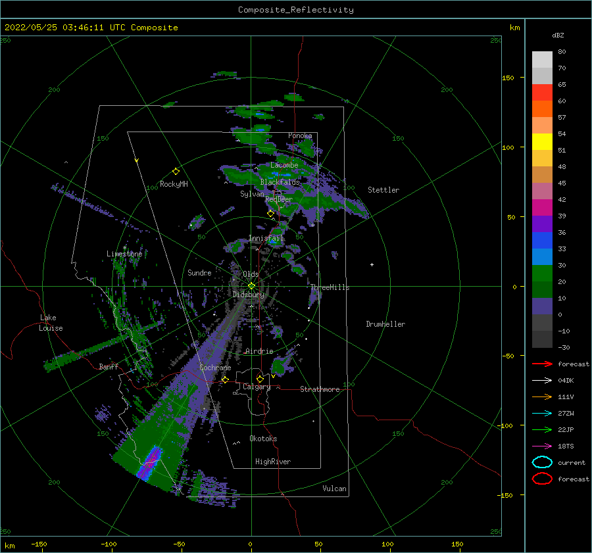This screenshot has height=553, width=592.
Task: Click the blue 36 dBZ legend swatch
Action: point(542,240)
